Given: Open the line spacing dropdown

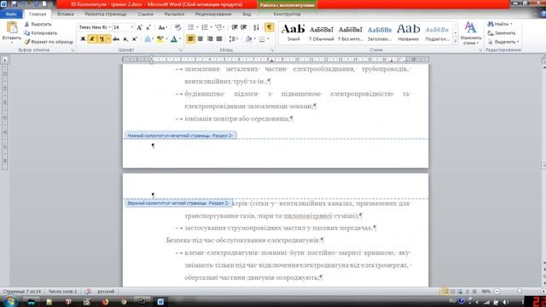Looking at the screenshot, I should coord(233,39).
